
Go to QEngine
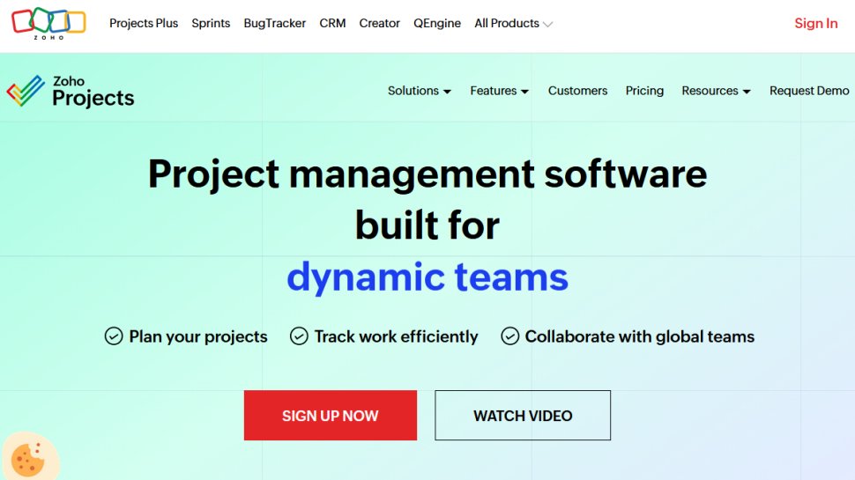coord(437,24)
